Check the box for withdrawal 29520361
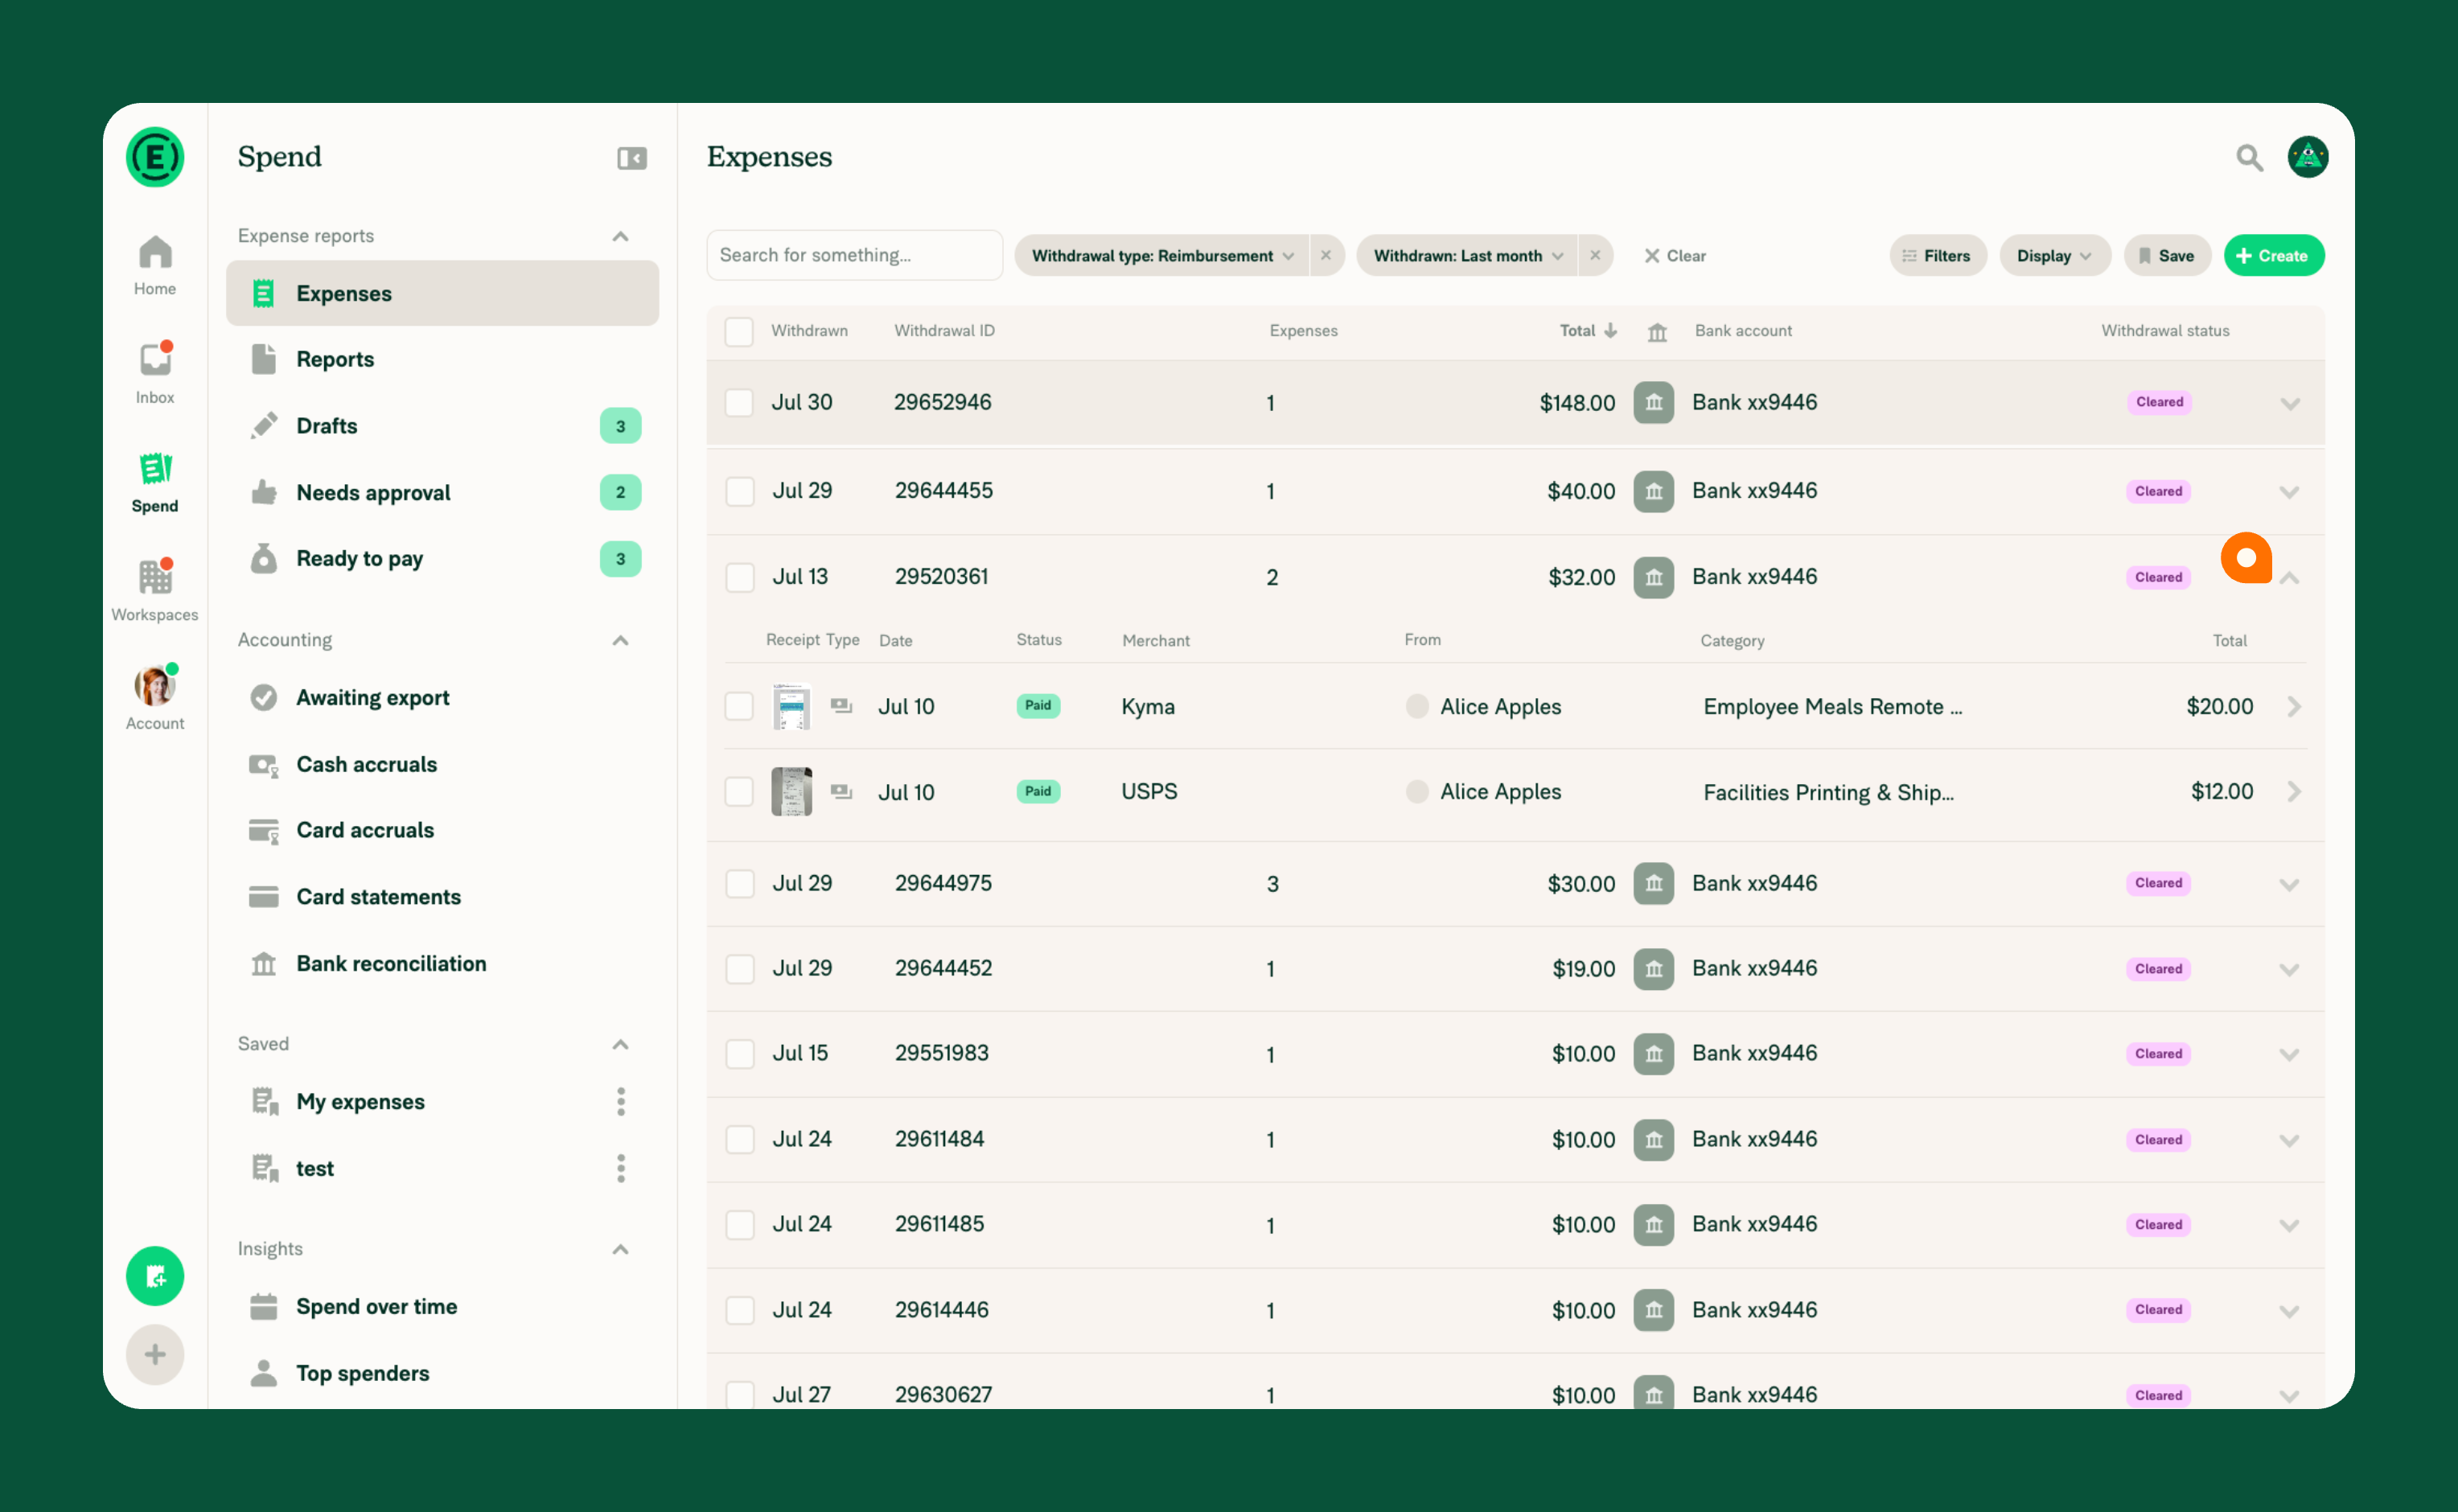The image size is (2458, 1512). click(739, 578)
